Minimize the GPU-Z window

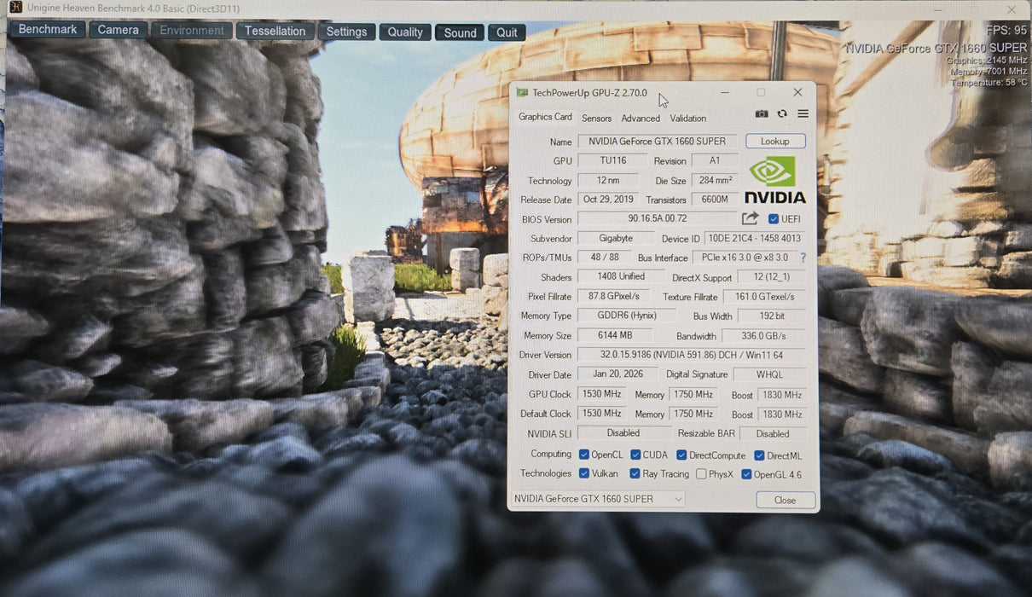(724, 92)
